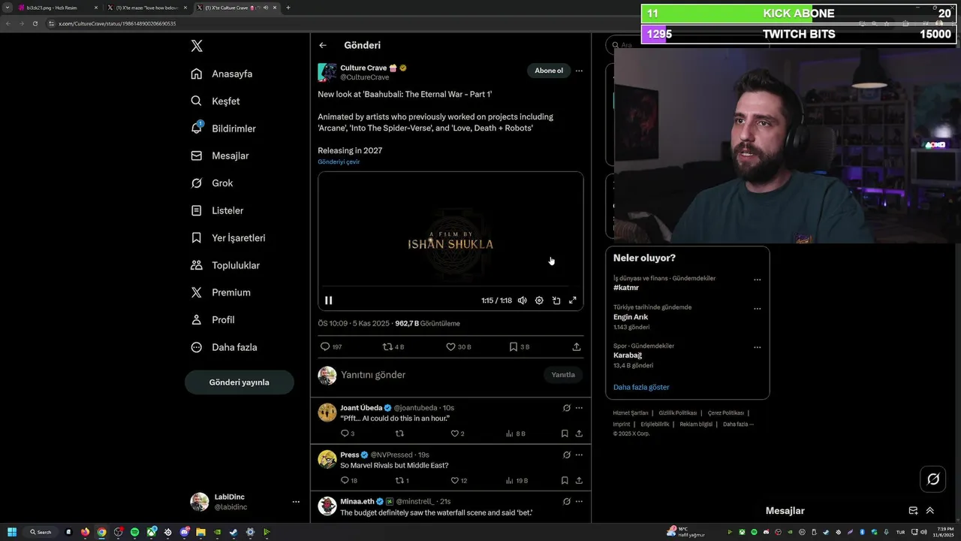Click the browser address bar URL

point(117,23)
